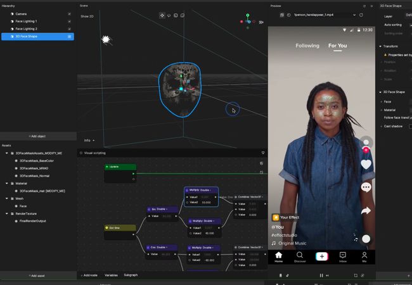Click the scene camera view icon
Image resolution: width=412 pixels, height=285 pixels.
[x=261, y=22]
